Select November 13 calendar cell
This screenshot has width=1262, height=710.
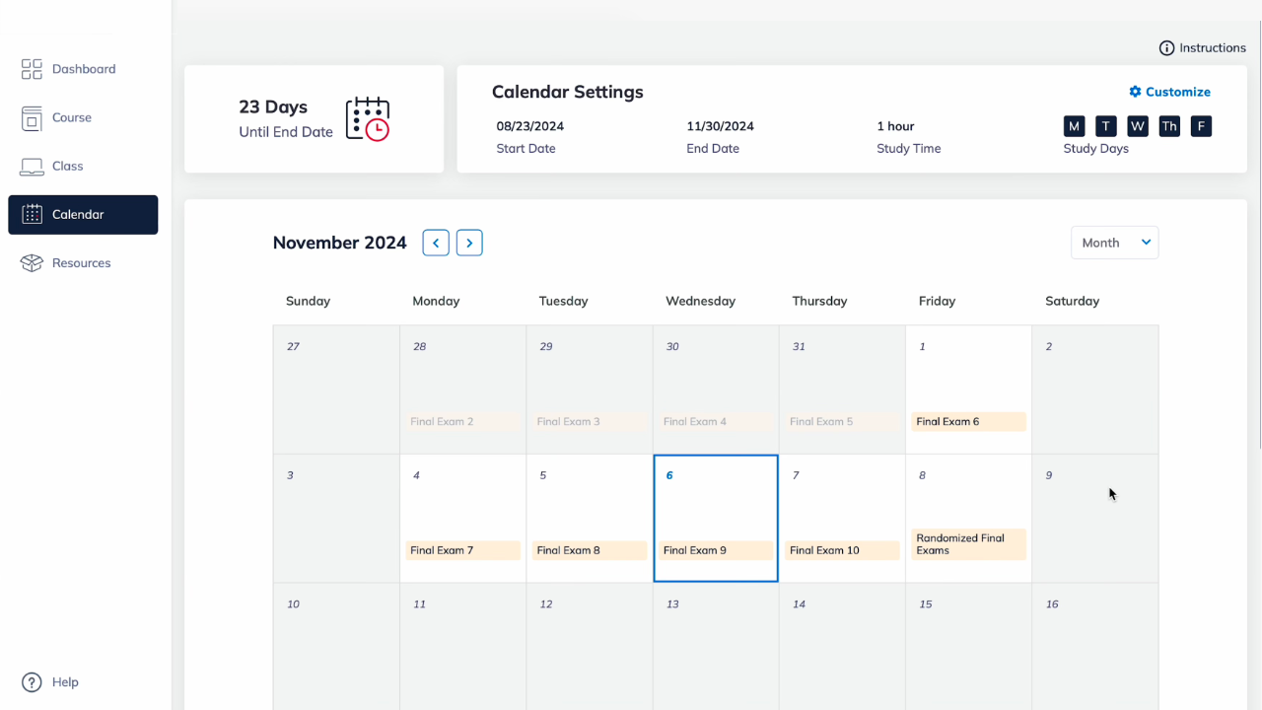tap(716, 647)
